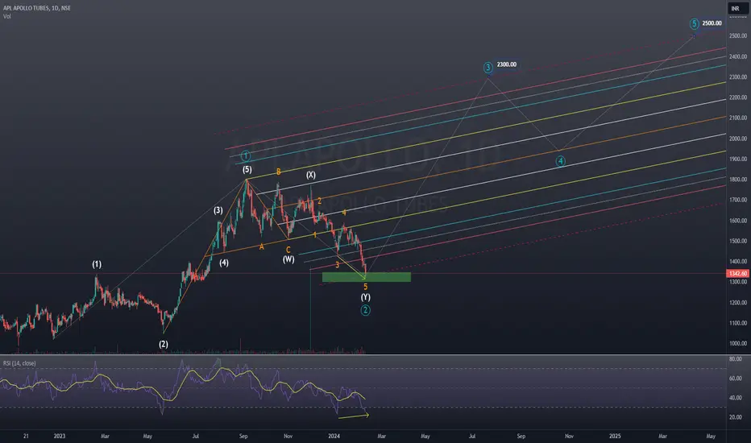
Task: Select the orange 2 sub-wave label
Action: [x=319, y=201]
